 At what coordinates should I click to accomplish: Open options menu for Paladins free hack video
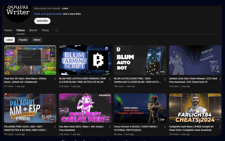[55, 127]
